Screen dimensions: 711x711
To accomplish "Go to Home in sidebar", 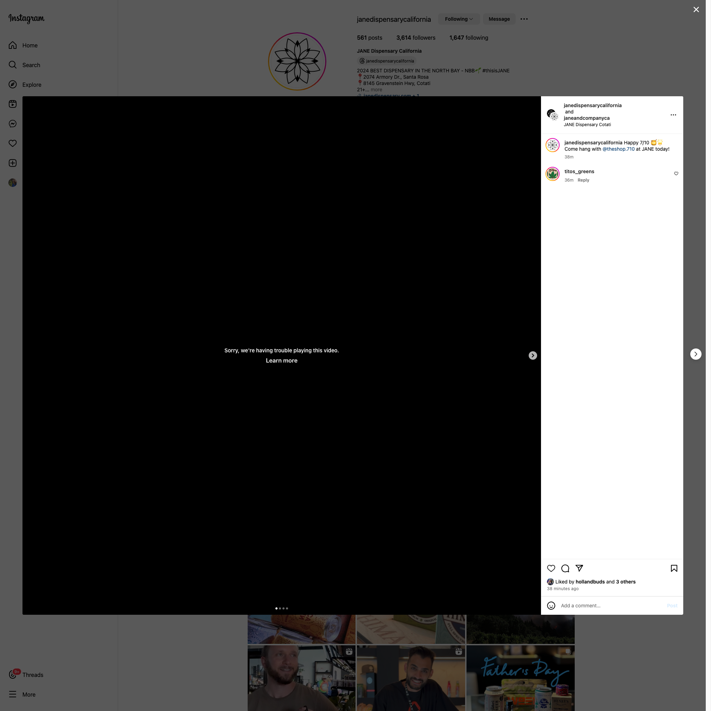I will tap(23, 45).
